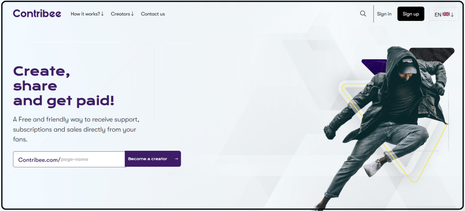The image size is (465, 211).
Task: Click the Sign in link
Action: [x=384, y=14]
